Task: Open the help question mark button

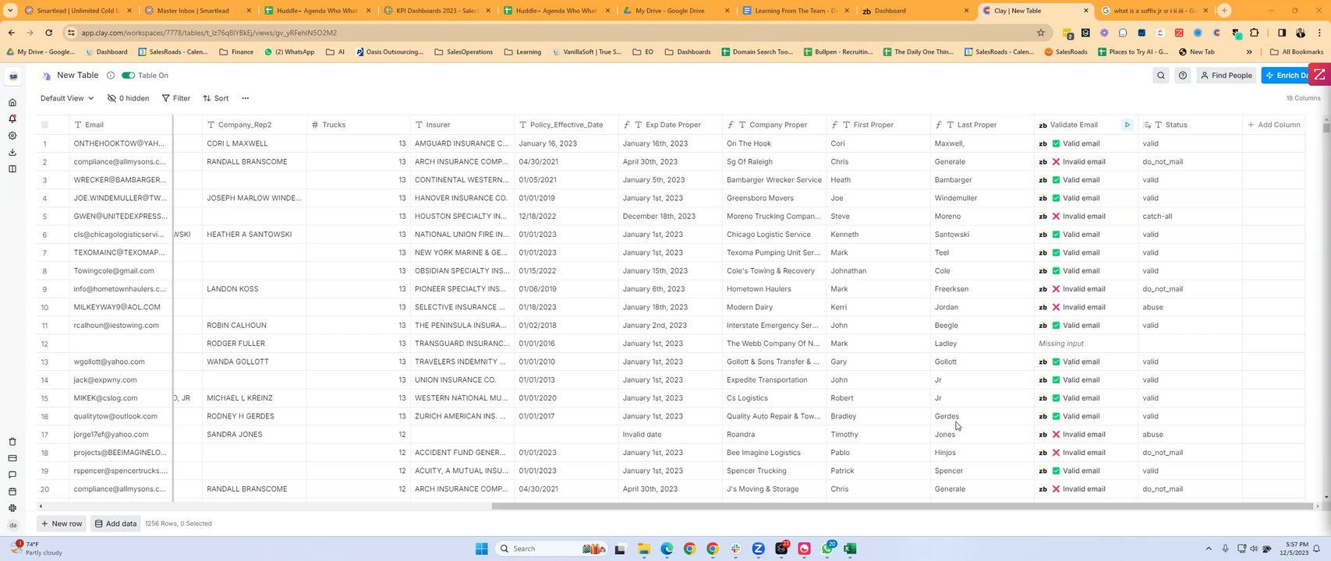Action: [x=1183, y=76]
